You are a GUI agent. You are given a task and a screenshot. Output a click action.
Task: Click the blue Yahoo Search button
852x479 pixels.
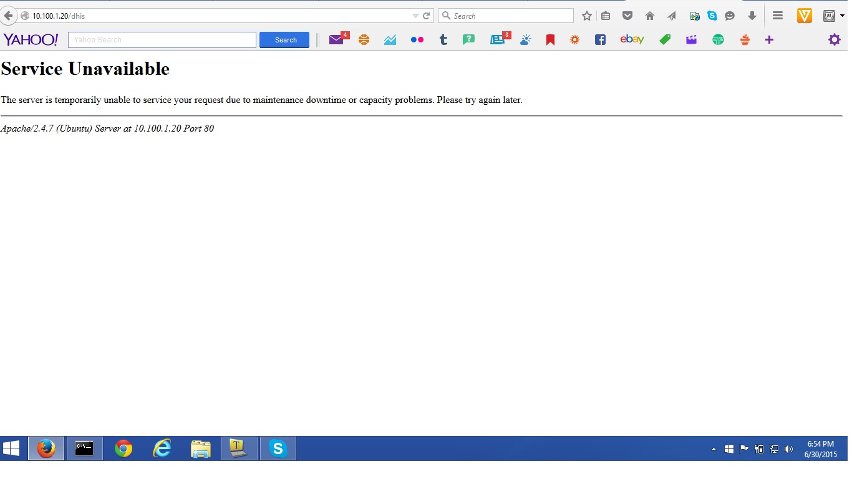pyautogui.click(x=284, y=40)
